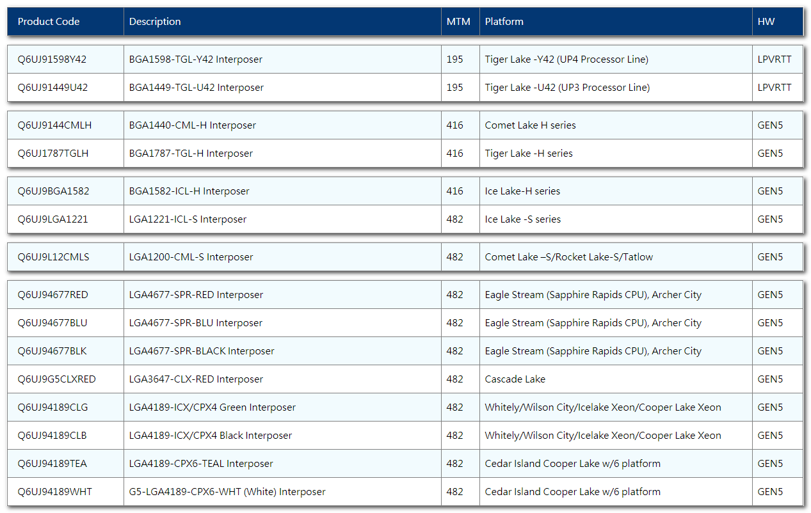Screen dimensions: 811x513
Task: Click Eagle Stream platform in Q6UJ94677BLU row
Action: click(x=593, y=323)
